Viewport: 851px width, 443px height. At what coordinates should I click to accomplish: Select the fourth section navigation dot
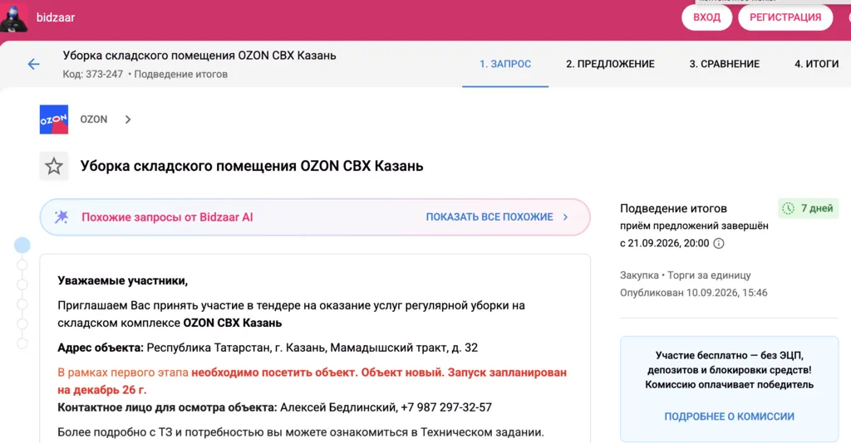click(22, 304)
